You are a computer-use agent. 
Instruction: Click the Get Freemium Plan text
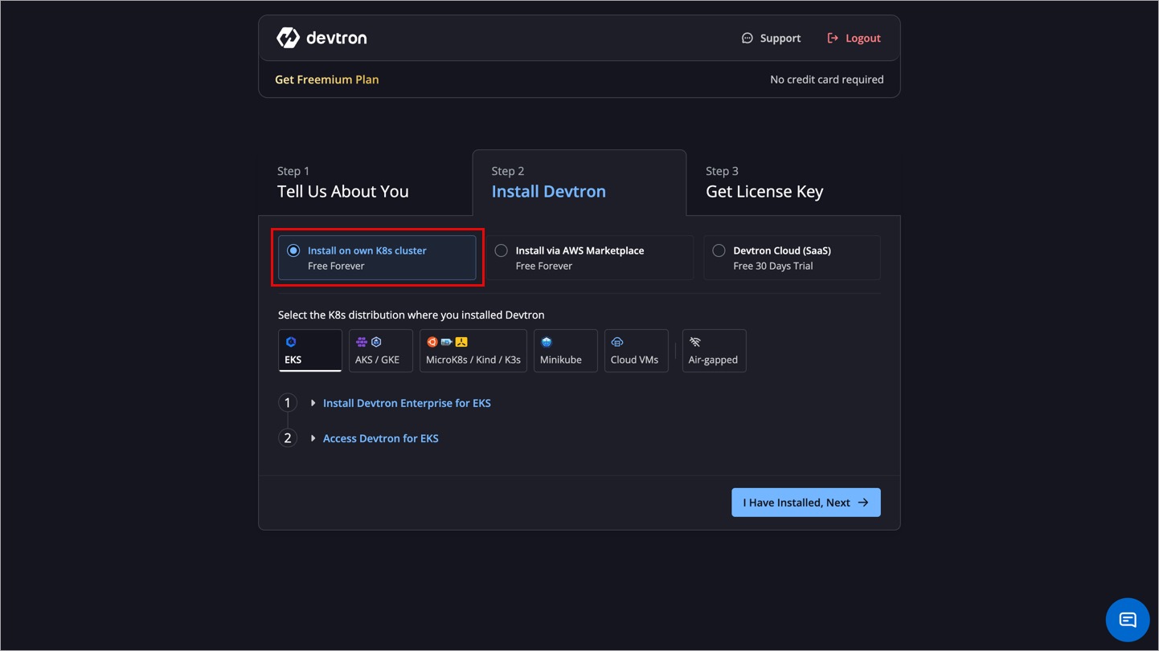click(326, 79)
